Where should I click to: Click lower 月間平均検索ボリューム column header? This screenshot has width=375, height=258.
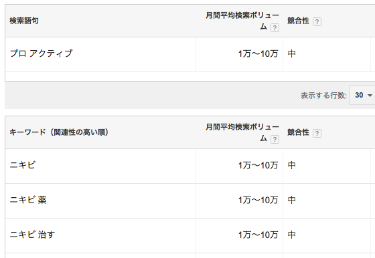click(x=242, y=132)
